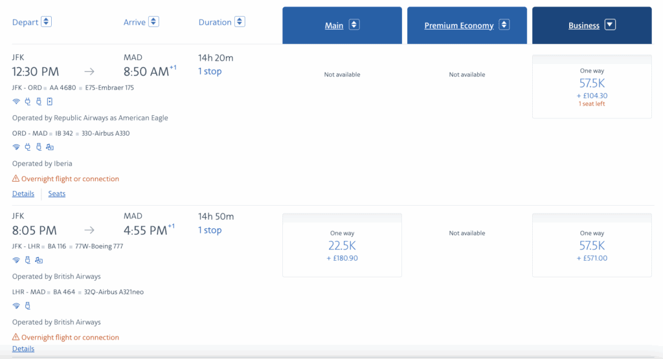This screenshot has width=663, height=359.
Task: Click the overnight warning triangle on the 12:30 PM flight
Action: [16, 179]
